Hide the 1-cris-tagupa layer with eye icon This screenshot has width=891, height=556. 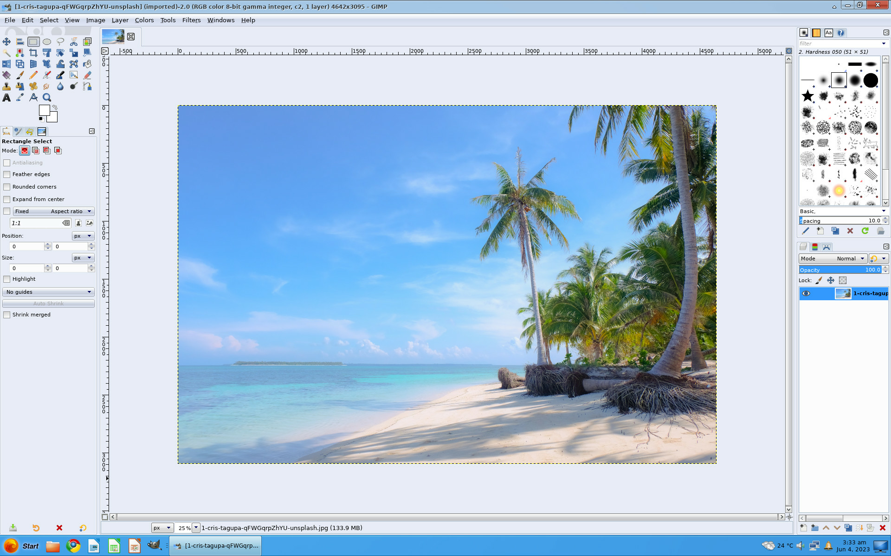pyautogui.click(x=806, y=293)
